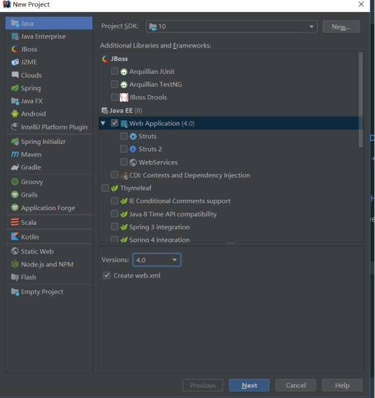Open the Versions 4.0 dropdown
Image resolution: width=375 pixels, height=398 pixels.
point(157,260)
